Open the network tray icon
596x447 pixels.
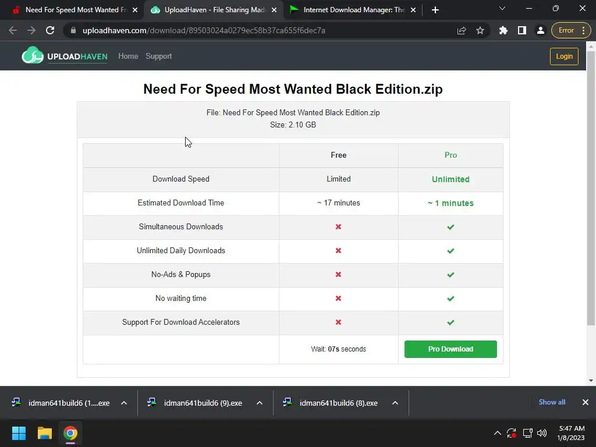pos(527,433)
